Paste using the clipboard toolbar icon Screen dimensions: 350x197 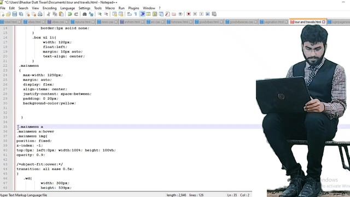click(x=61, y=14)
